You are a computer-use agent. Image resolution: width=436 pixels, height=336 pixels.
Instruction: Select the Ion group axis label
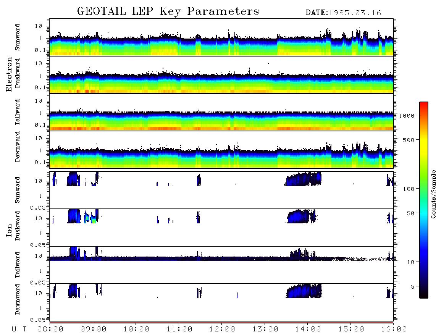[x=9, y=230]
